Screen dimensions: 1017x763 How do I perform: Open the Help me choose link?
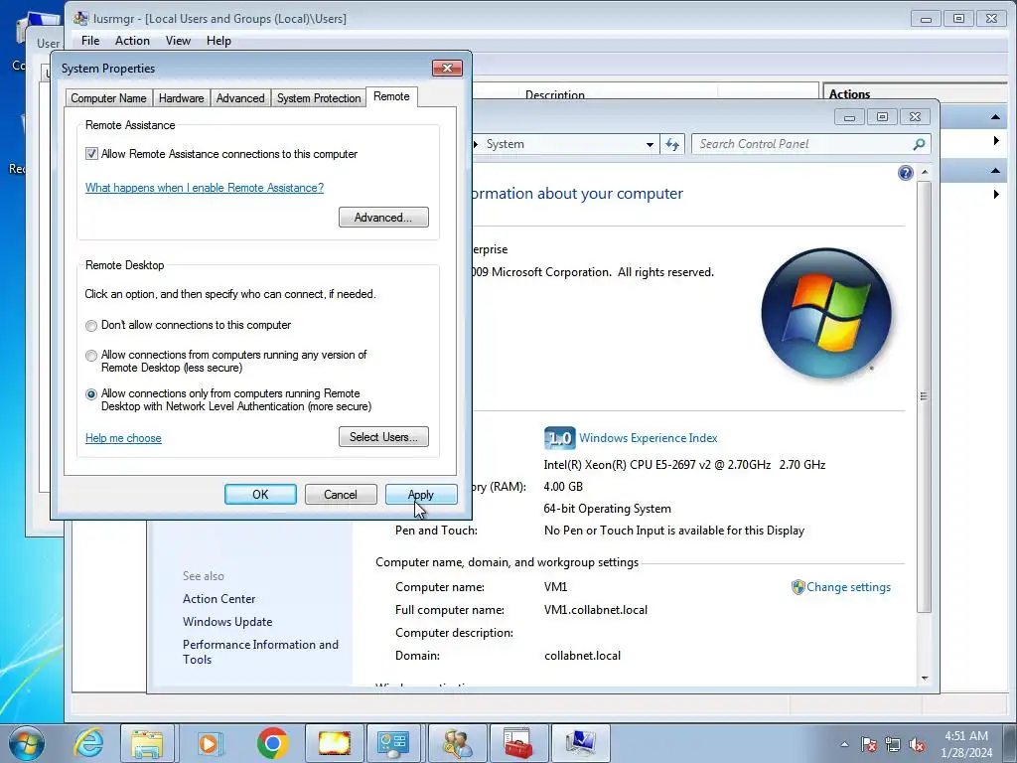tap(123, 438)
